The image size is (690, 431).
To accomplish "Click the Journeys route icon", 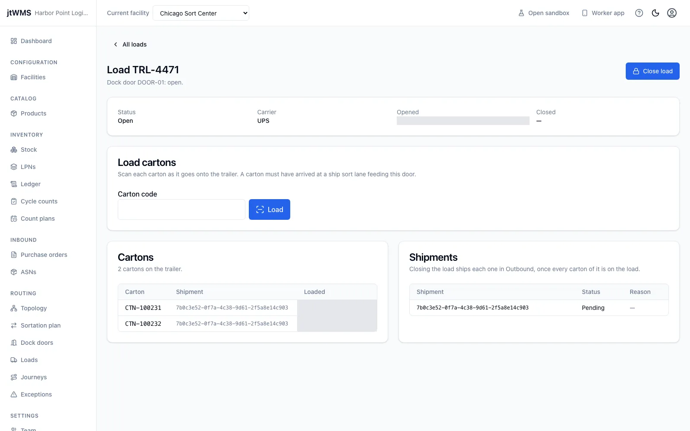I will [14, 377].
